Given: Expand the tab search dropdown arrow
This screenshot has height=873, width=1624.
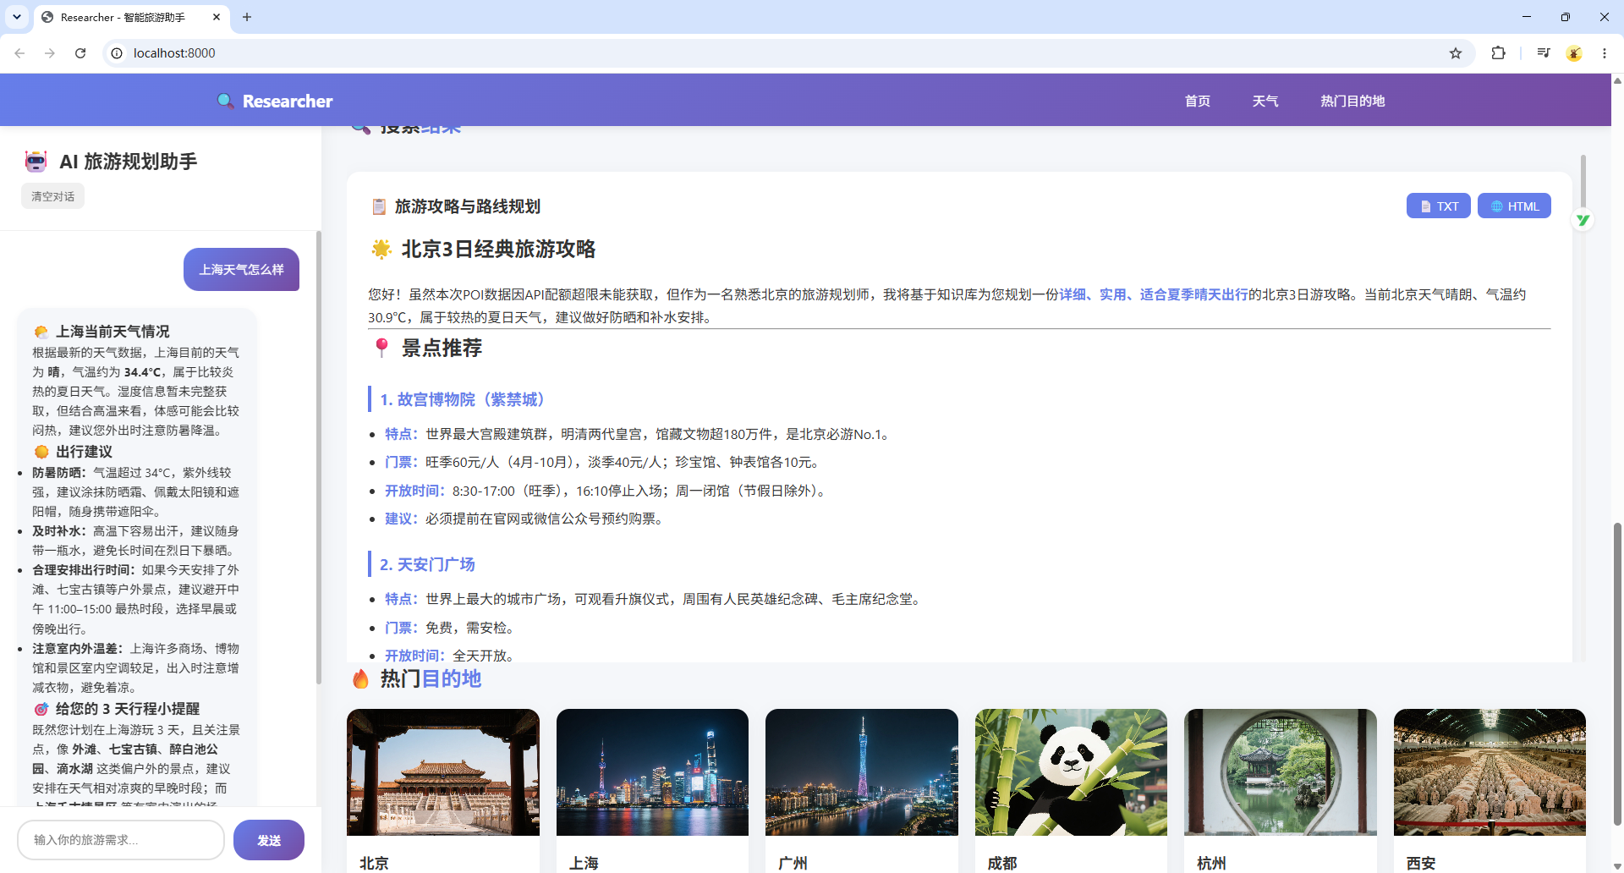Looking at the screenshot, I should tap(17, 17).
